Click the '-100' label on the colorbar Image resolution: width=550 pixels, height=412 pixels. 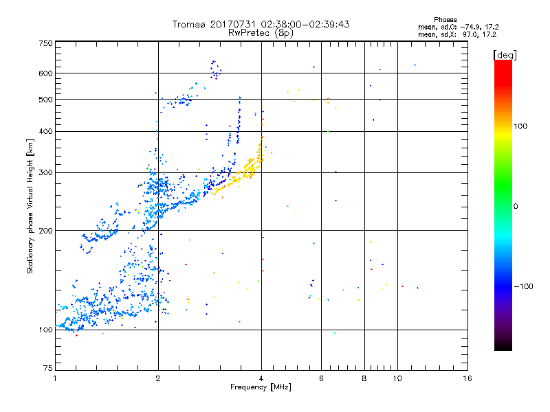click(523, 286)
